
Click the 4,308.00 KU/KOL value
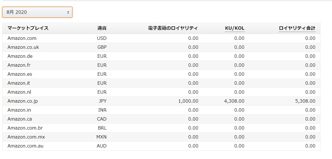pyautogui.click(x=234, y=101)
